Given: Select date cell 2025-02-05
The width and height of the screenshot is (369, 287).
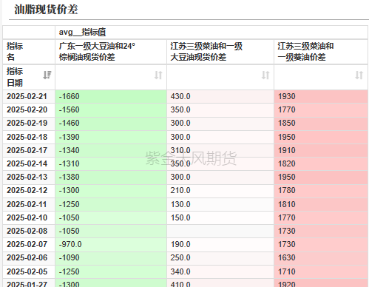Looking at the screenshot, I should pyautogui.click(x=29, y=271).
